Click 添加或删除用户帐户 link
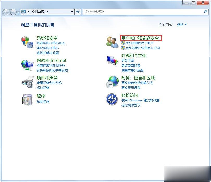 pos(139,43)
